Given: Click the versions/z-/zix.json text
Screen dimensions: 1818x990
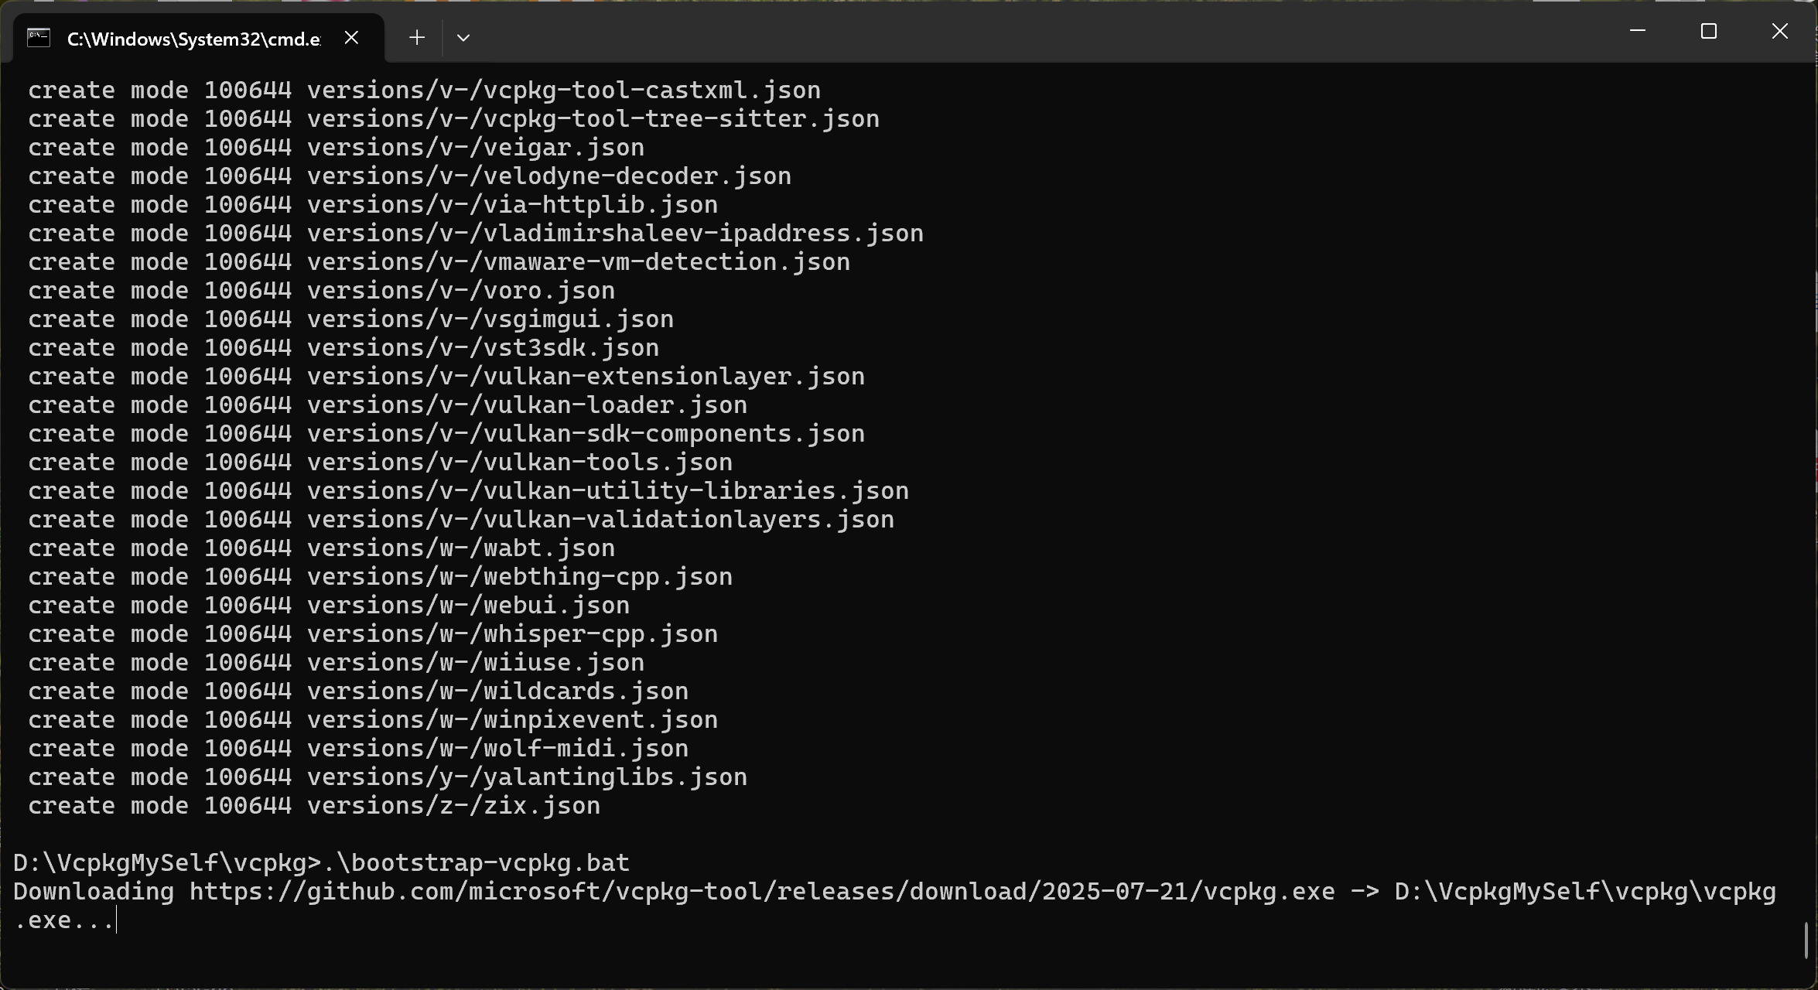Looking at the screenshot, I should [454, 806].
